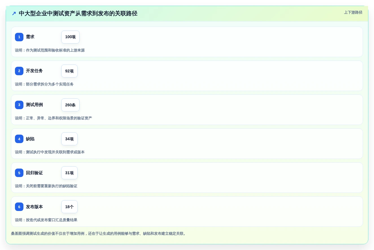Click description 作为测试范围和验收标准的上游来源
374x250 pixels.
(55, 50)
